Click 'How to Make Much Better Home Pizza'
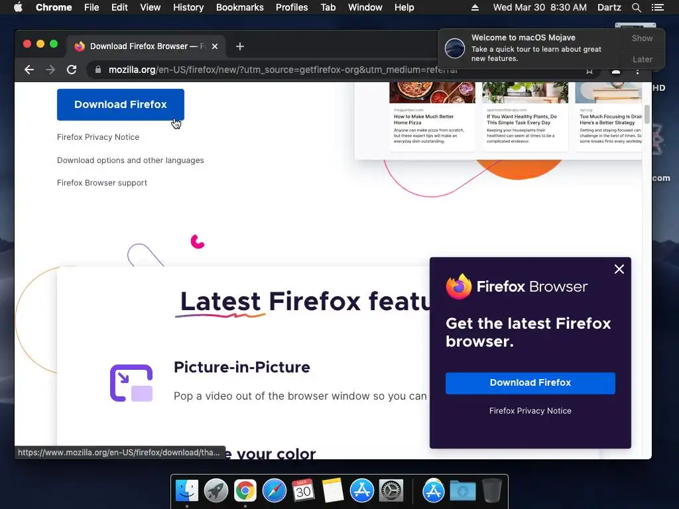Viewport: 679px width, 509px height. coord(424,119)
